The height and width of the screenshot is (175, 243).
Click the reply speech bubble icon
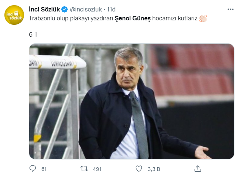[x=33, y=169]
